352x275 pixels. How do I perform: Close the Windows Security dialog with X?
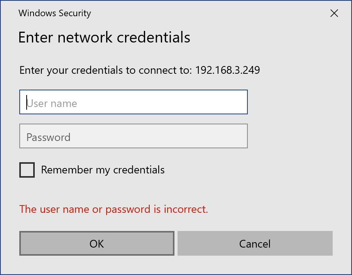334,14
